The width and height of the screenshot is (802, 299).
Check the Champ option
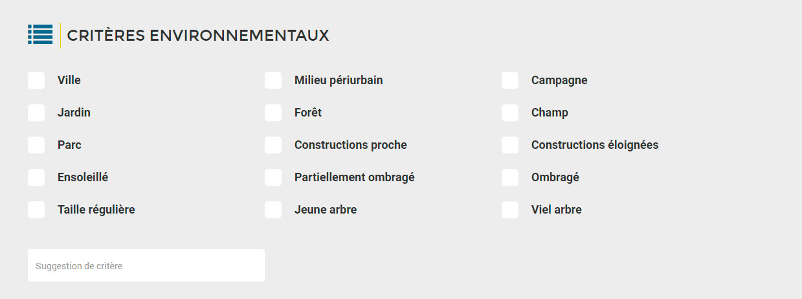(510, 113)
